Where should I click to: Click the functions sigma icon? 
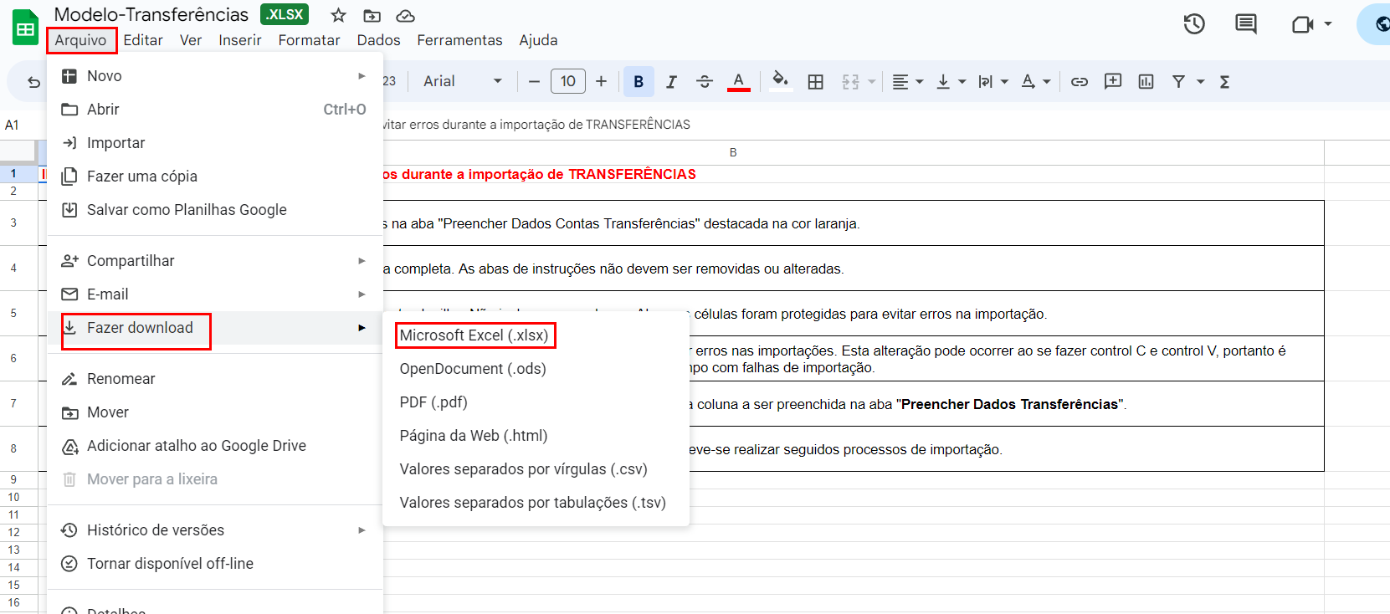[x=1224, y=81]
